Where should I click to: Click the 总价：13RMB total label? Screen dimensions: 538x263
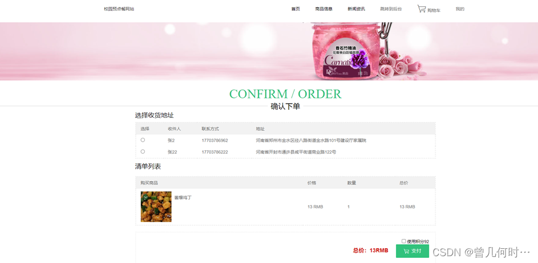pos(371,250)
